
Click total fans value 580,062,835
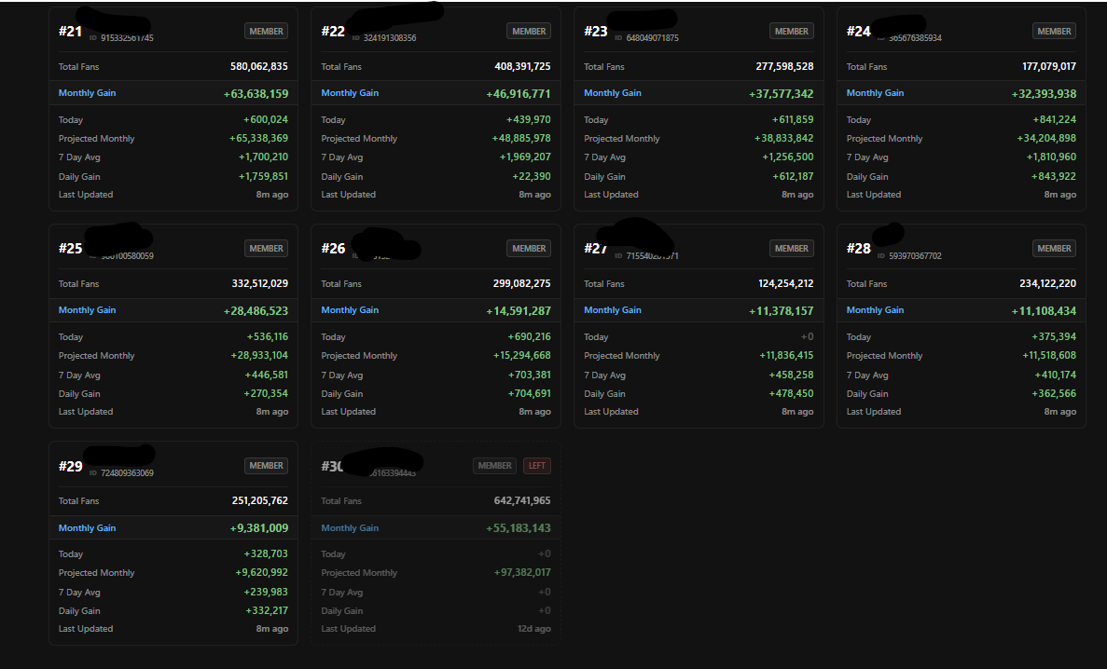click(x=259, y=66)
